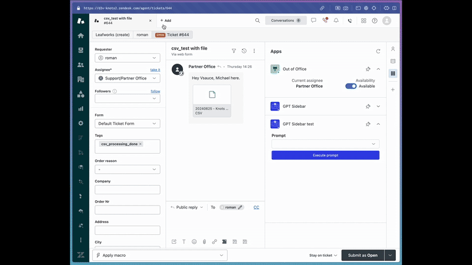Select the Ticket #644 tab
The height and width of the screenshot is (265, 472).
click(x=172, y=35)
